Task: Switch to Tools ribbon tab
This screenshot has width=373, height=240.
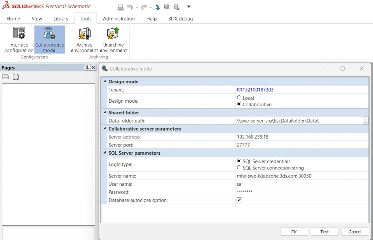Action: (x=85, y=19)
